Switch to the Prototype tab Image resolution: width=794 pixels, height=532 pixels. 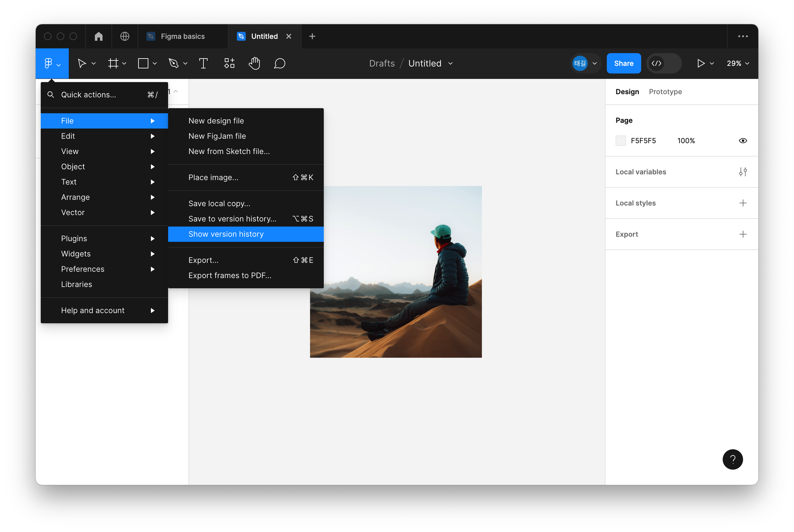coord(665,92)
